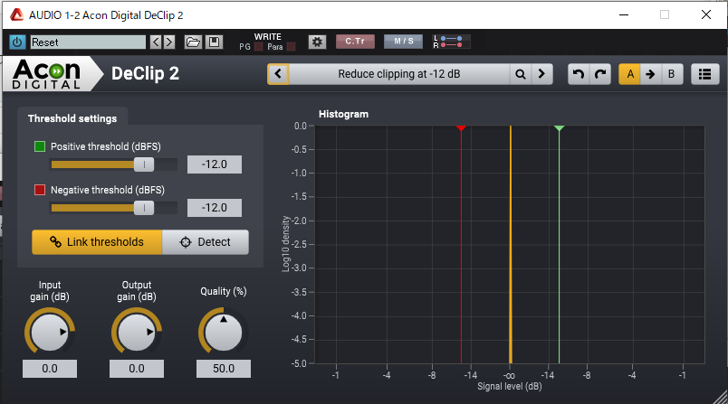Click the Input gain knob
The height and width of the screenshot is (404, 728).
50,333
